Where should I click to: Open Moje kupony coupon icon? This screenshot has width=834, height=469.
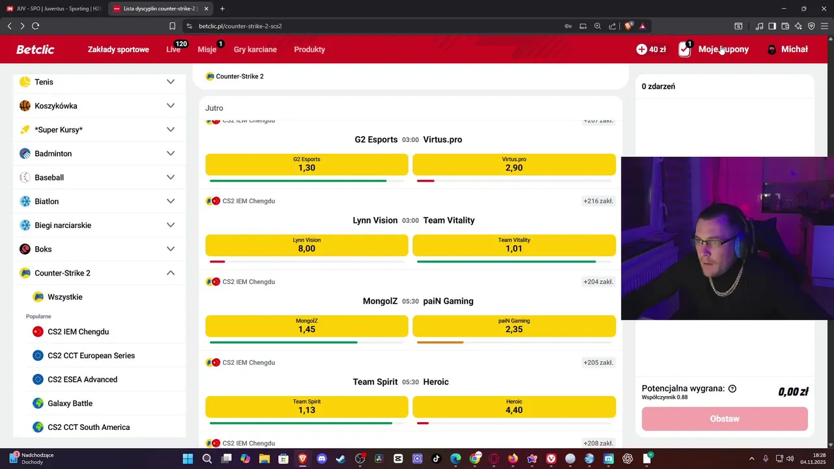(685, 50)
